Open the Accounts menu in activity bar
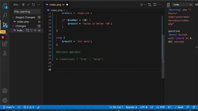 5,91
